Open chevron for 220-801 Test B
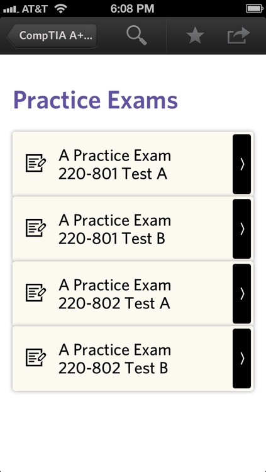The image size is (266, 472). pos(241,229)
